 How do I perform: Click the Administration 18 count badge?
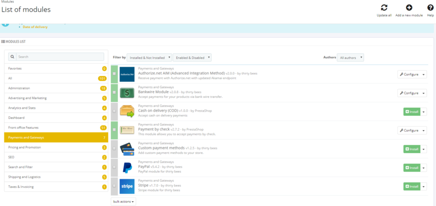[x=103, y=88]
